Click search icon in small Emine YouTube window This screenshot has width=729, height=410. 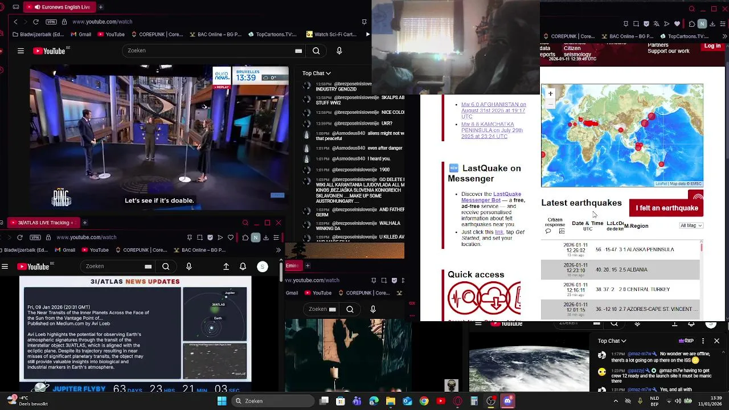tap(350, 309)
